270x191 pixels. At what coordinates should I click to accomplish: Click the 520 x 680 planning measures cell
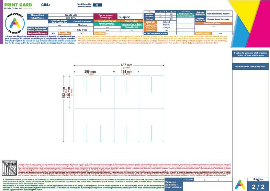coord(82,30)
